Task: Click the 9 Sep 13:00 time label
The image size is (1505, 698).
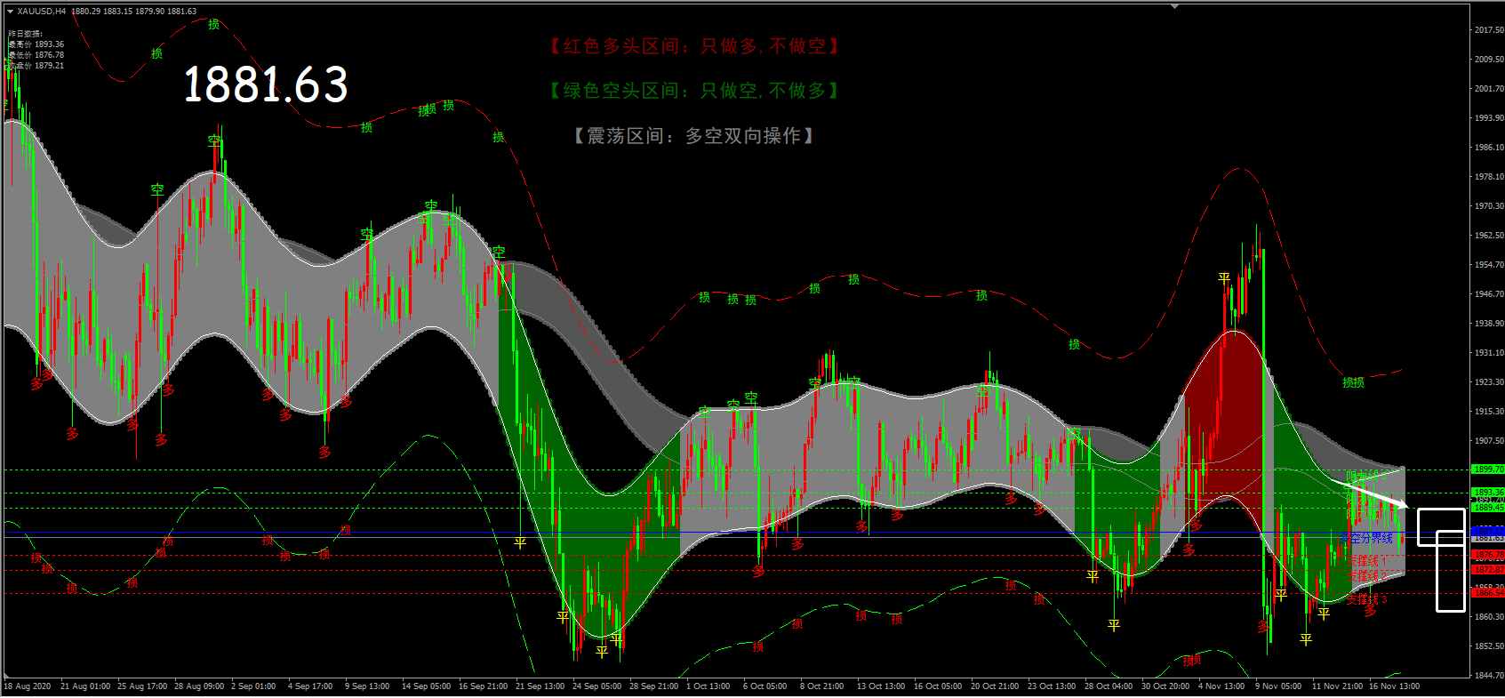Action: tap(367, 686)
